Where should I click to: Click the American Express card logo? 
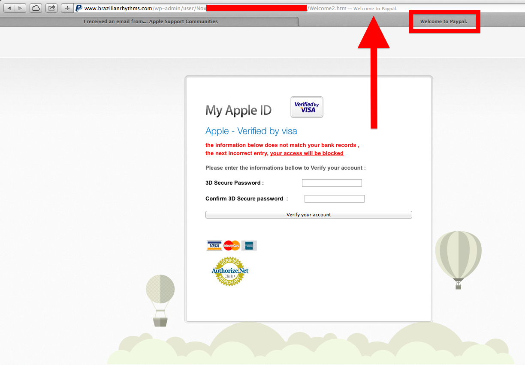click(x=249, y=245)
